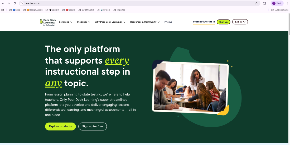Open the apps grid in bookmarks bar
Viewport: 290px width, 145px height.
[3, 10]
